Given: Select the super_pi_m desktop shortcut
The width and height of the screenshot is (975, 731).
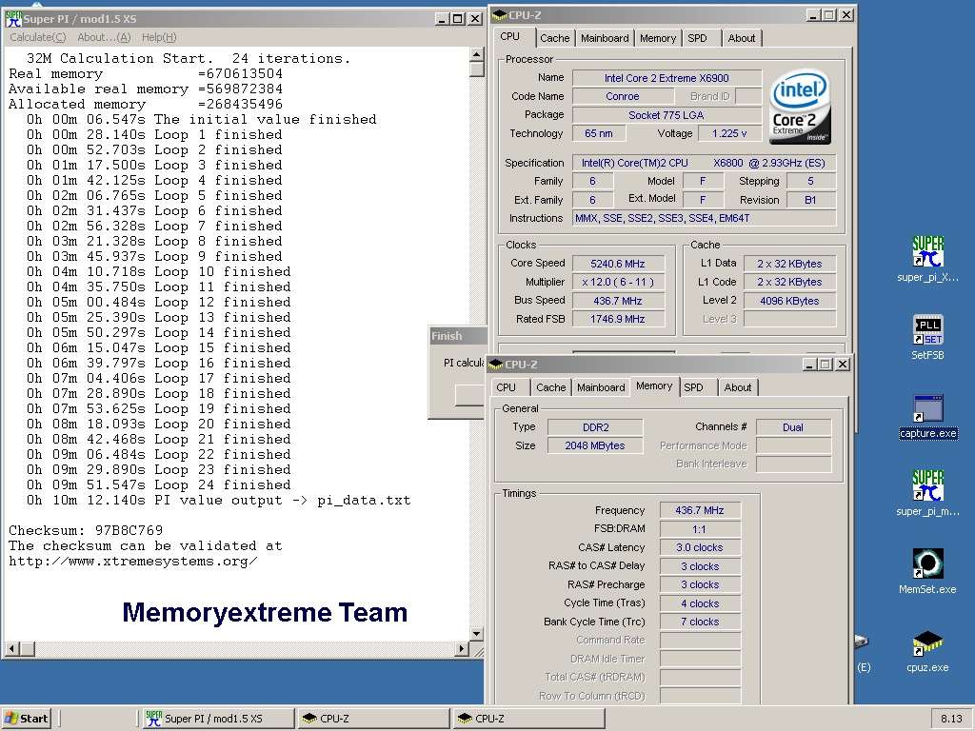Looking at the screenshot, I should [927, 494].
